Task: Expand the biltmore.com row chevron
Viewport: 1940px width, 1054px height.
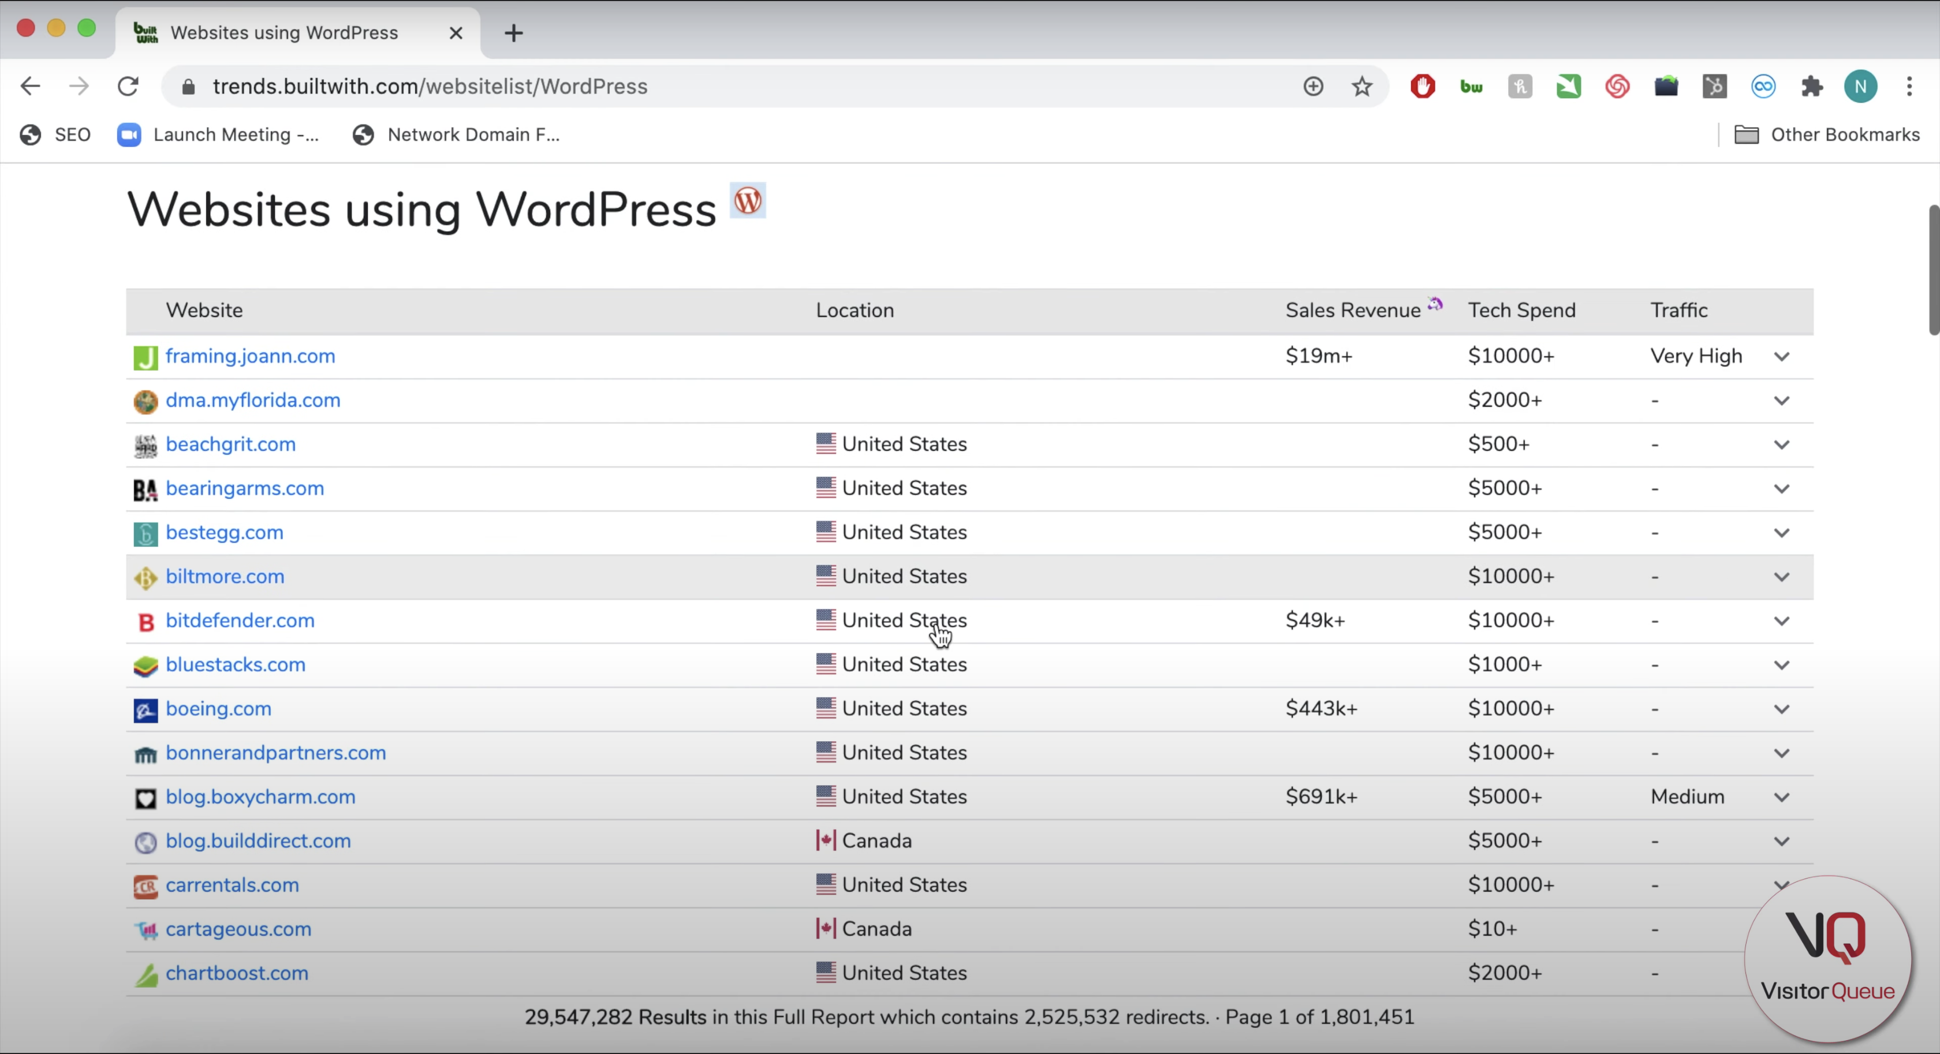Action: click(1781, 577)
